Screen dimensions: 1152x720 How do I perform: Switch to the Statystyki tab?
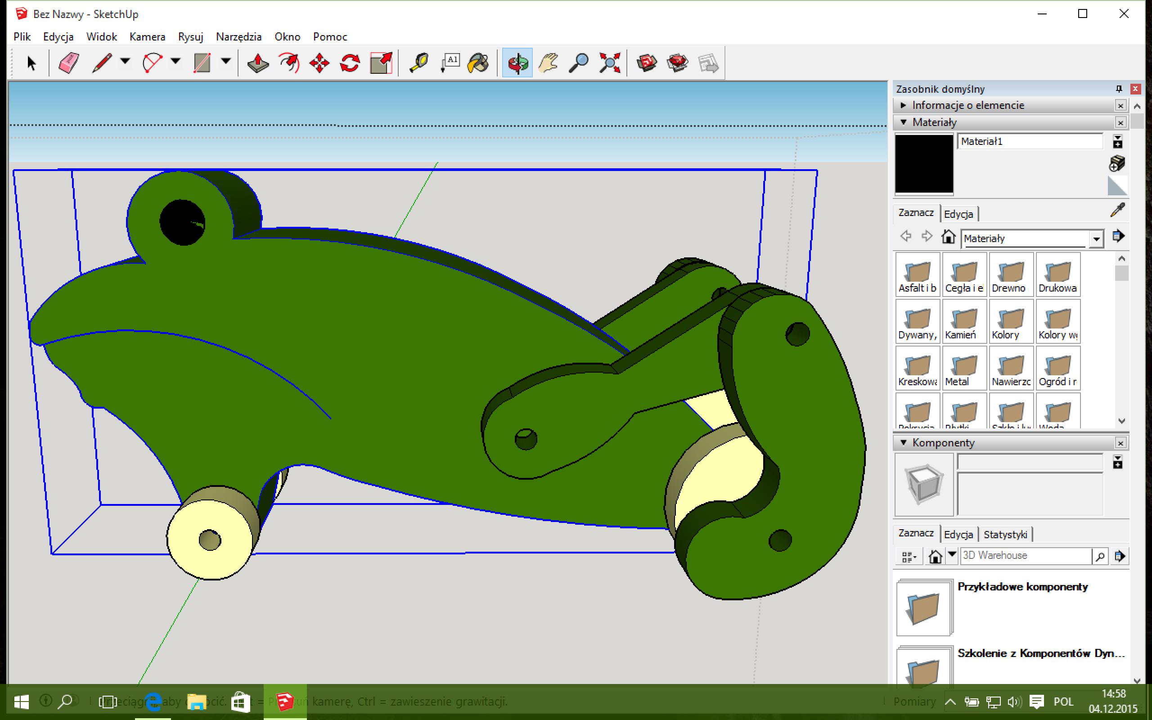[1005, 534]
